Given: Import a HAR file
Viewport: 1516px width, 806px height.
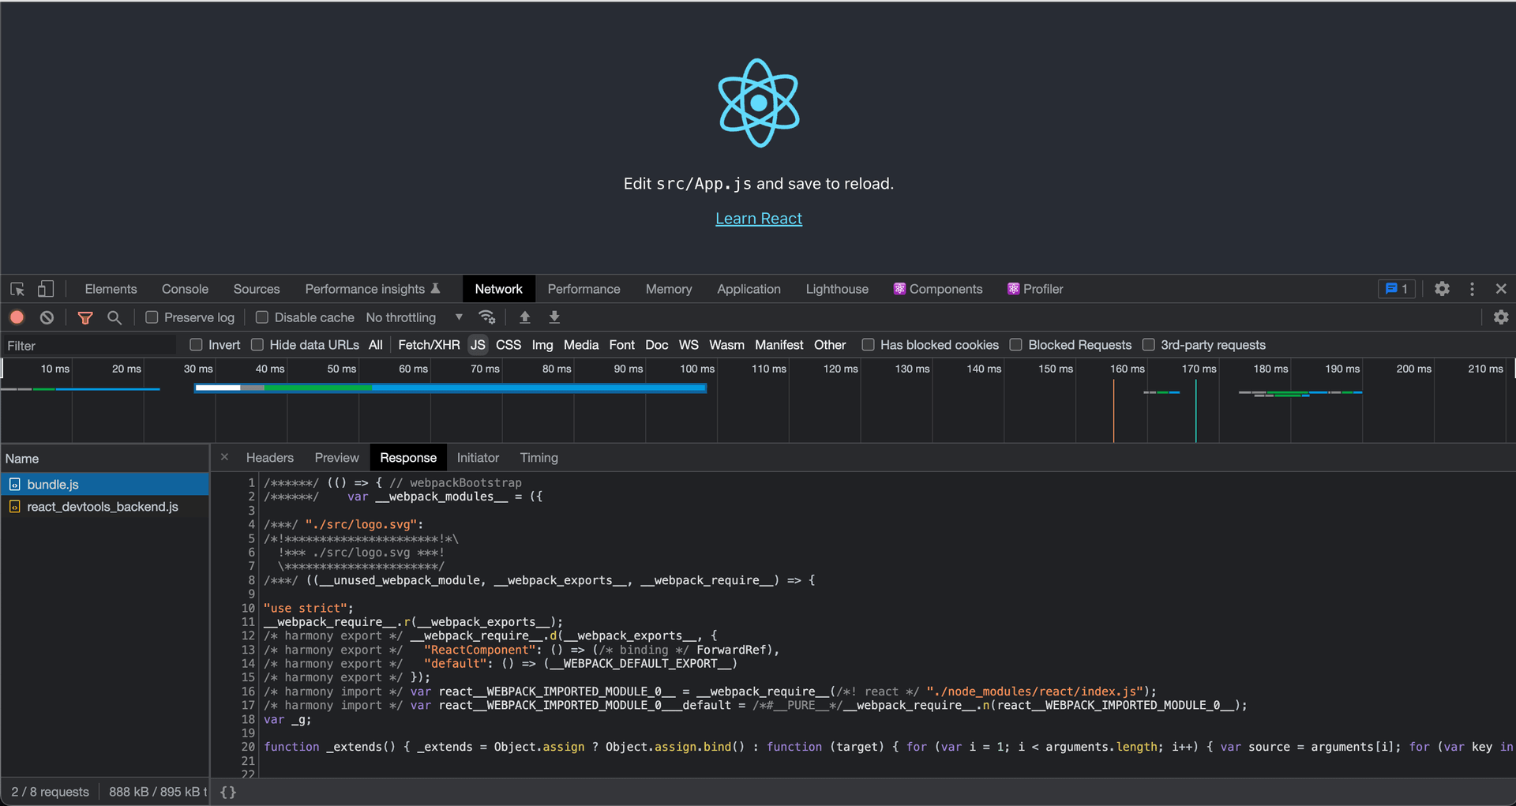Looking at the screenshot, I should pyautogui.click(x=524, y=317).
